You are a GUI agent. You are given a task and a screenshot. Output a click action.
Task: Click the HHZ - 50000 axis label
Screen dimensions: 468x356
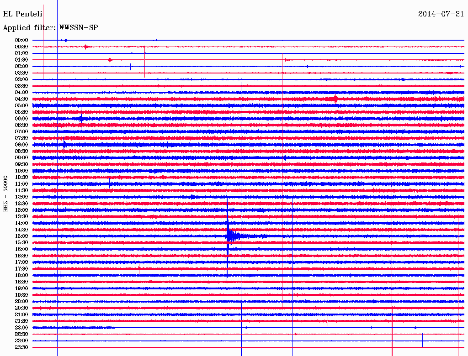tap(5, 194)
